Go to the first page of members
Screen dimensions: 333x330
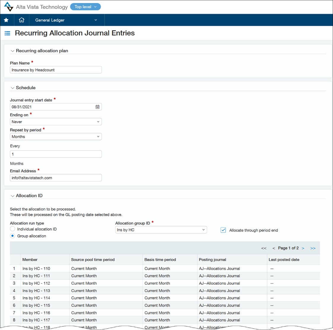point(264,248)
